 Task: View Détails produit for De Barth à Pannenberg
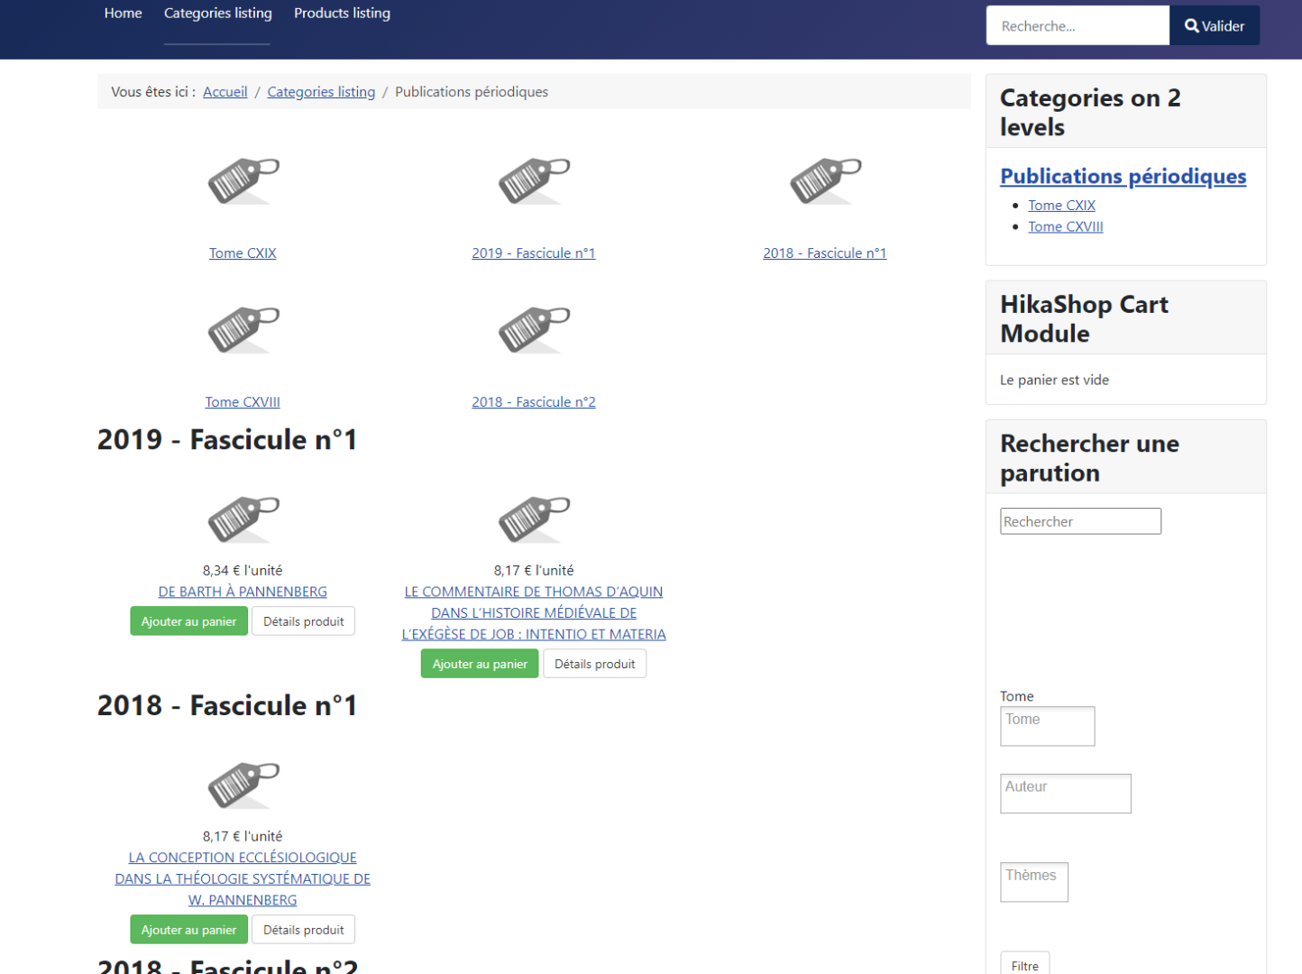click(x=303, y=621)
